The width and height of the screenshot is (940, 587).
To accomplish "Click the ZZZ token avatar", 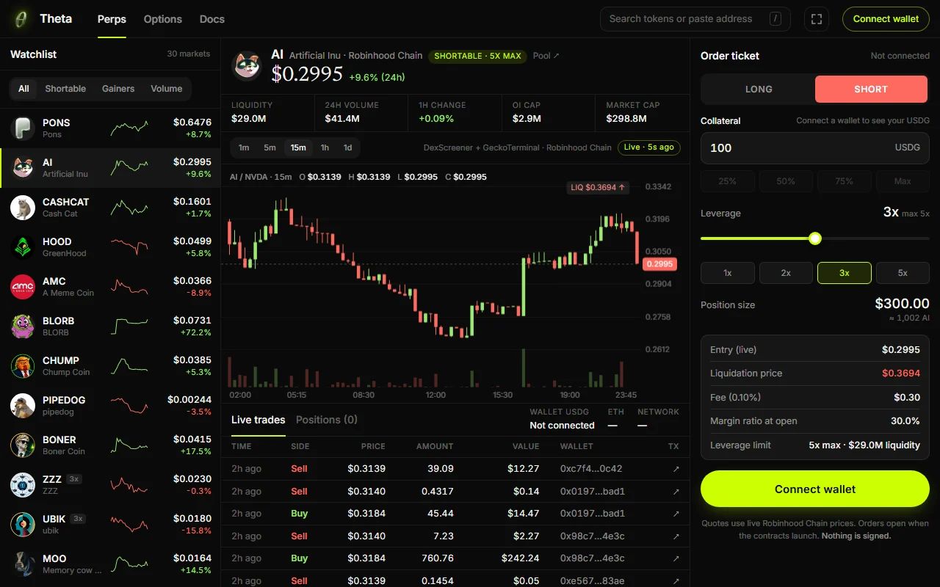I will click(x=23, y=485).
